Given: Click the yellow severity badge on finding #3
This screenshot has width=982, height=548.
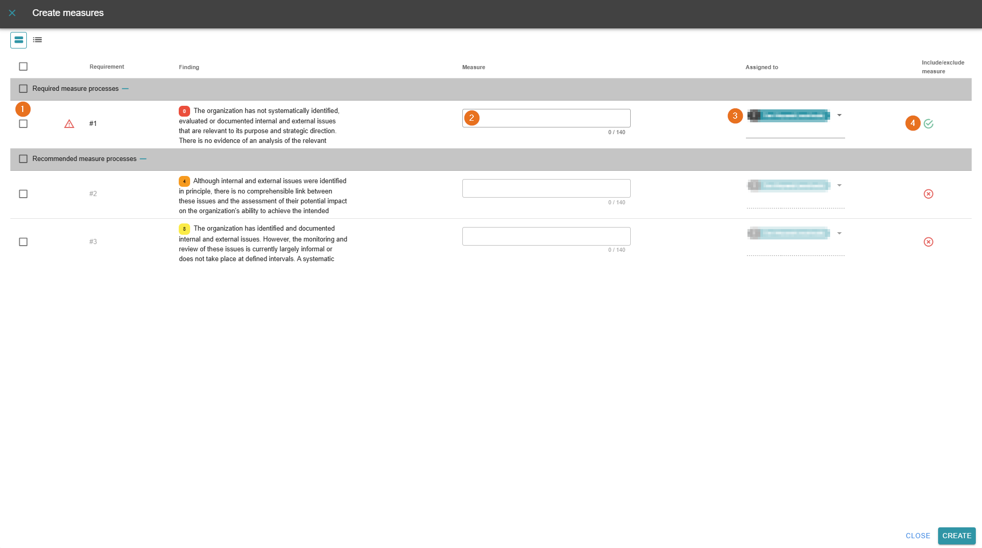Looking at the screenshot, I should 184,229.
